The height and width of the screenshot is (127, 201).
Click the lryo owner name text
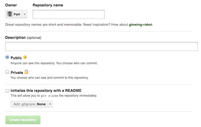coord(17,14)
